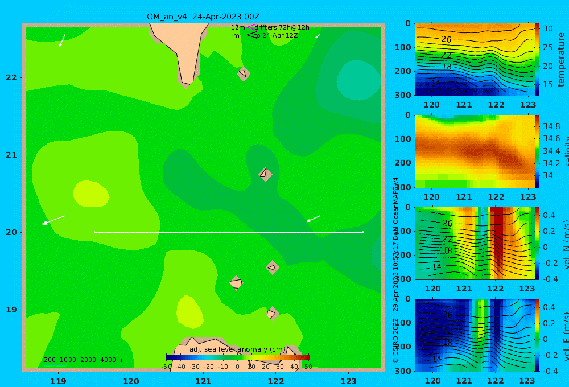
Task: Click the '200 1000 2000 4000m' depth legend
Action: tap(83, 360)
